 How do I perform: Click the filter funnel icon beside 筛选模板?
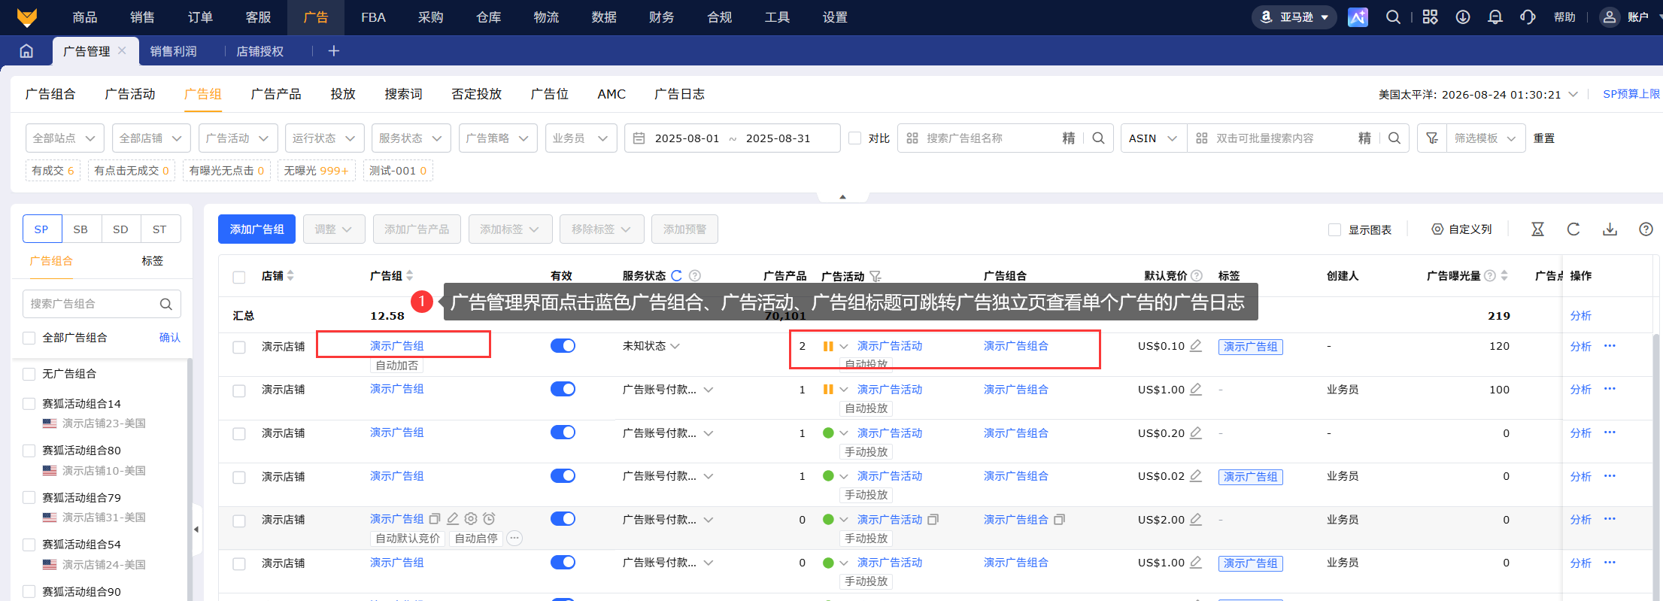(x=1432, y=138)
